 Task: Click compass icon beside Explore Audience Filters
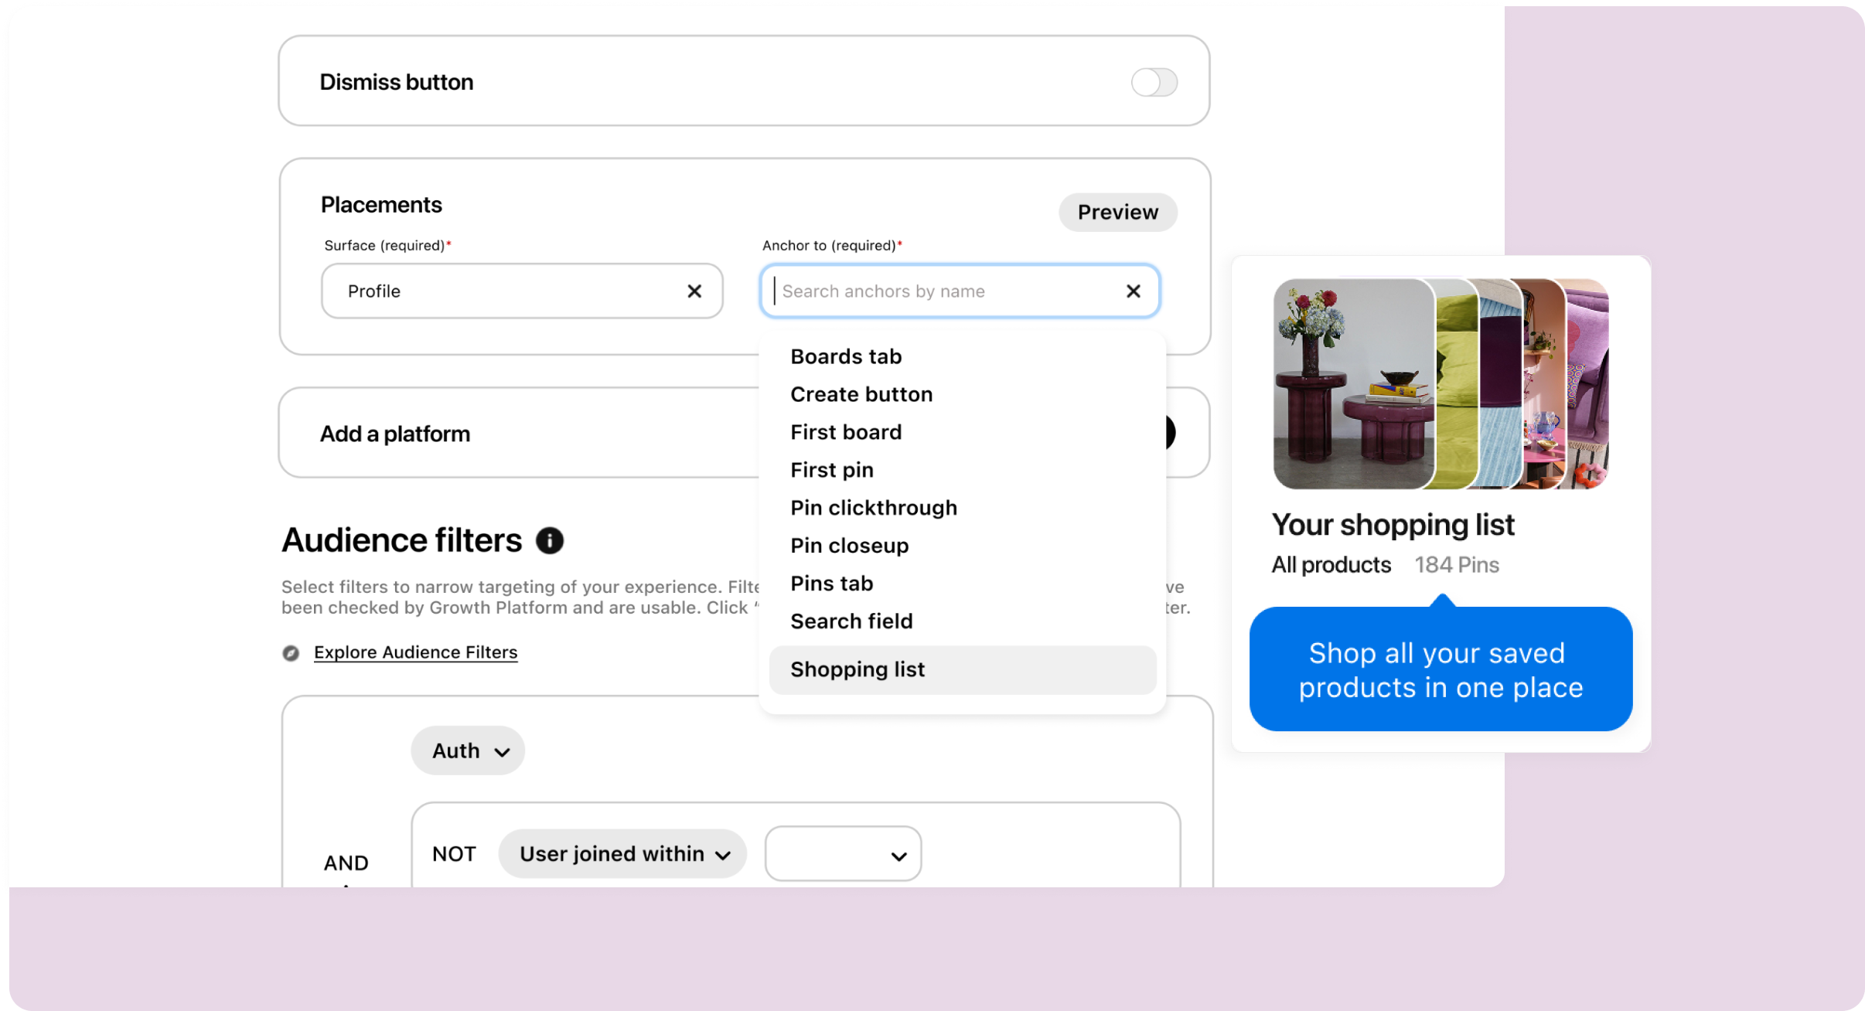coord(291,653)
